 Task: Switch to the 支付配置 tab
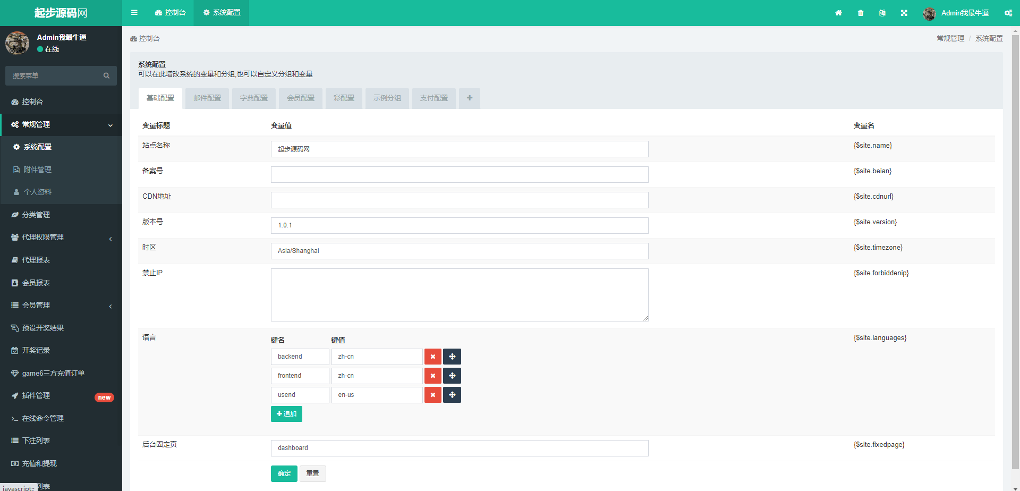[x=433, y=98]
